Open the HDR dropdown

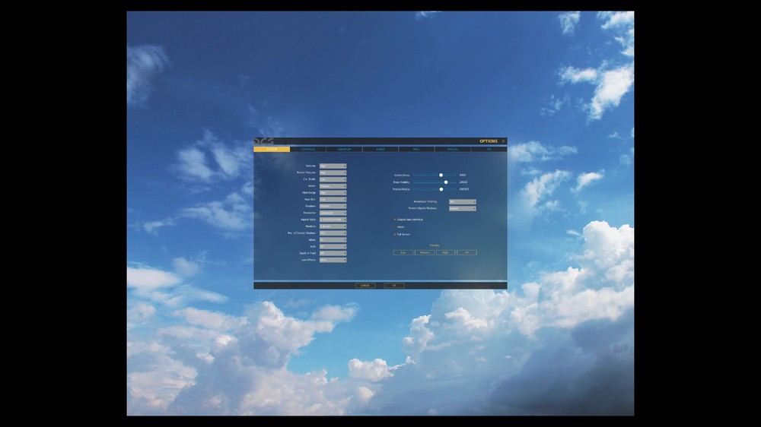point(333,246)
